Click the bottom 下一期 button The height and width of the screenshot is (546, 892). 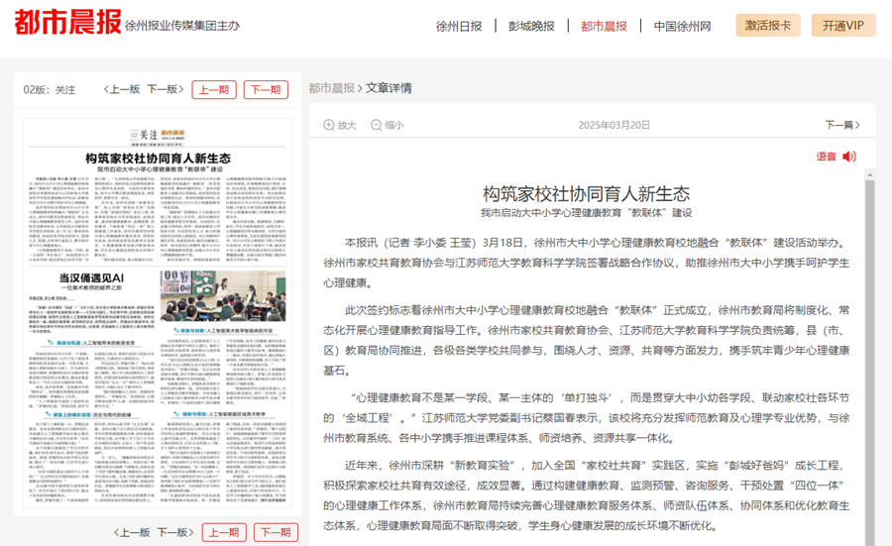tap(276, 532)
